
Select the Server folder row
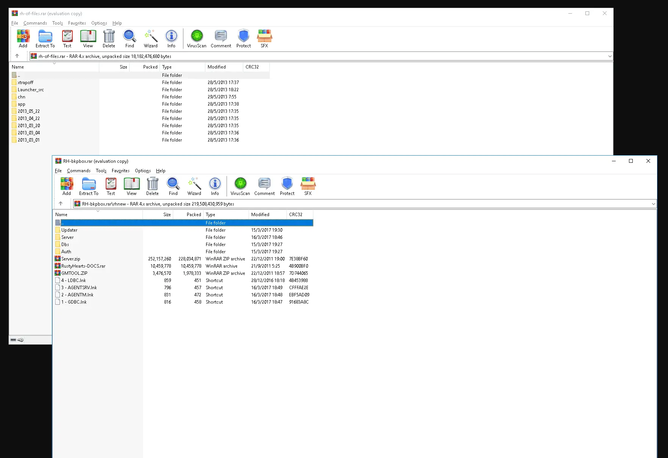pyautogui.click(x=184, y=237)
